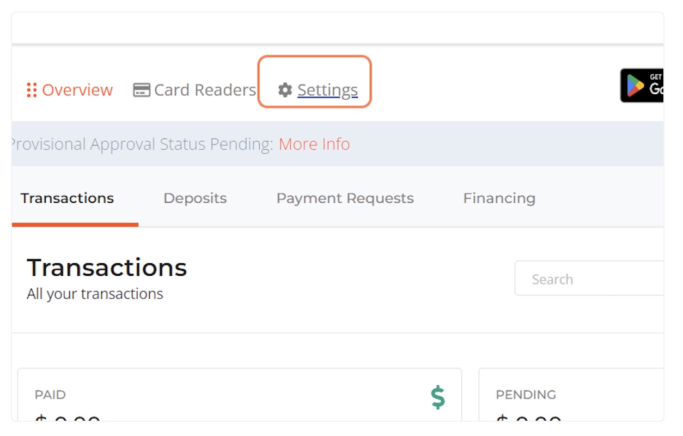Select the Transactions tab
Screen dimensions: 683x436
pyautogui.click(x=68, y=198)
